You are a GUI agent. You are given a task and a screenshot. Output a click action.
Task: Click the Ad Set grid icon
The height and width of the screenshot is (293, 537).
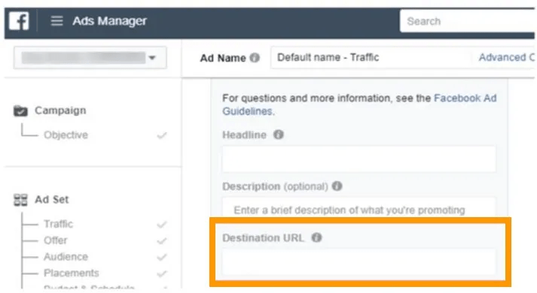pyautogui.click(x=20, y=200)
